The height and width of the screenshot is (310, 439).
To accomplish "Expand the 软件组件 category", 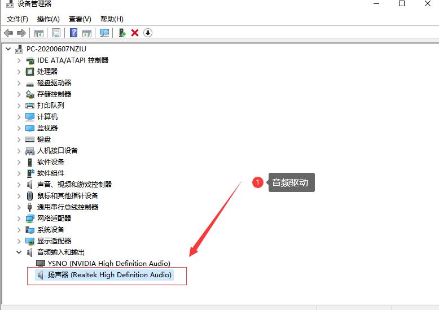I will click(19, 173).
